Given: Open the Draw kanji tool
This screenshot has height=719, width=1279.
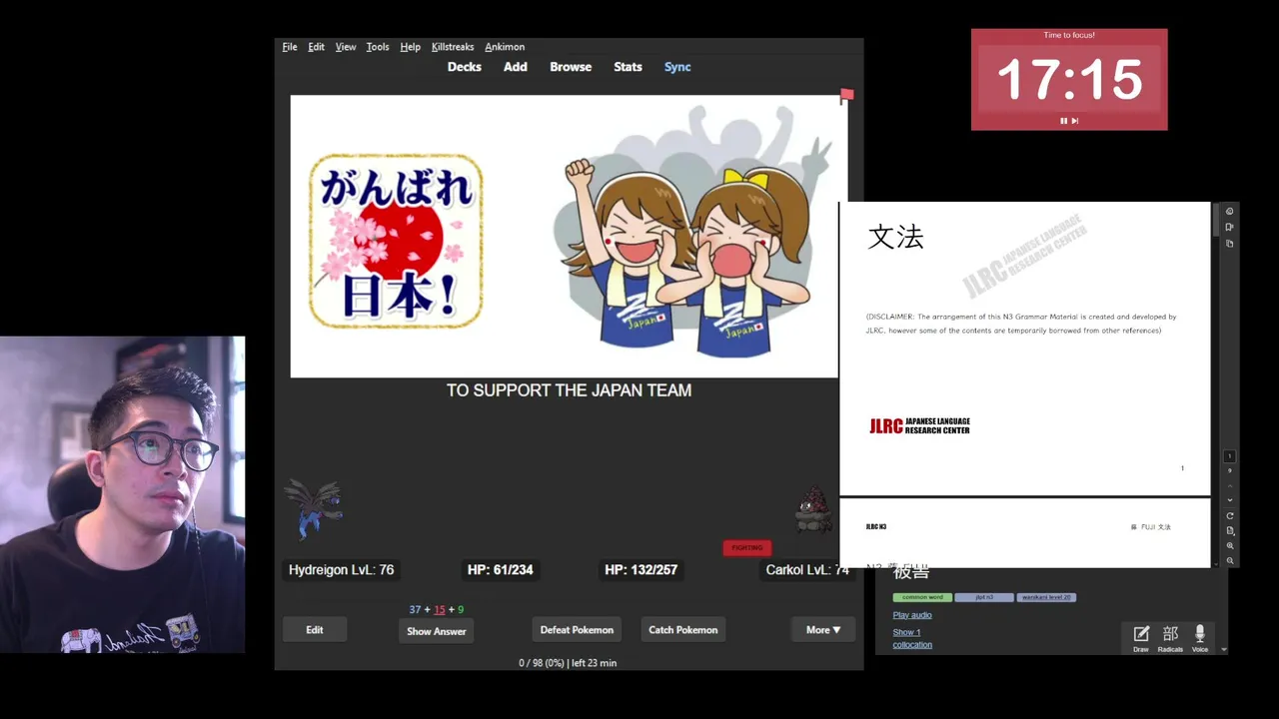Looking at the screenshot, I should pos(1141,637).
